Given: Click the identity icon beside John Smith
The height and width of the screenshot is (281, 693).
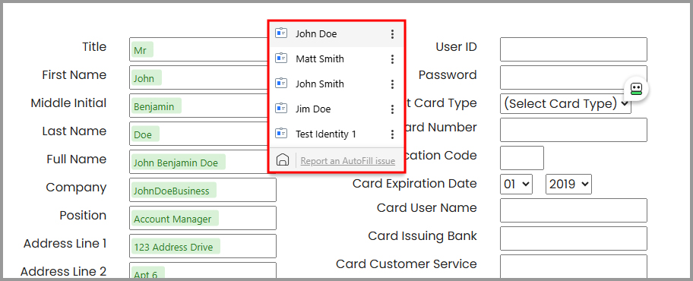Looking at the screenshot, I should click(x=281, y=84).
